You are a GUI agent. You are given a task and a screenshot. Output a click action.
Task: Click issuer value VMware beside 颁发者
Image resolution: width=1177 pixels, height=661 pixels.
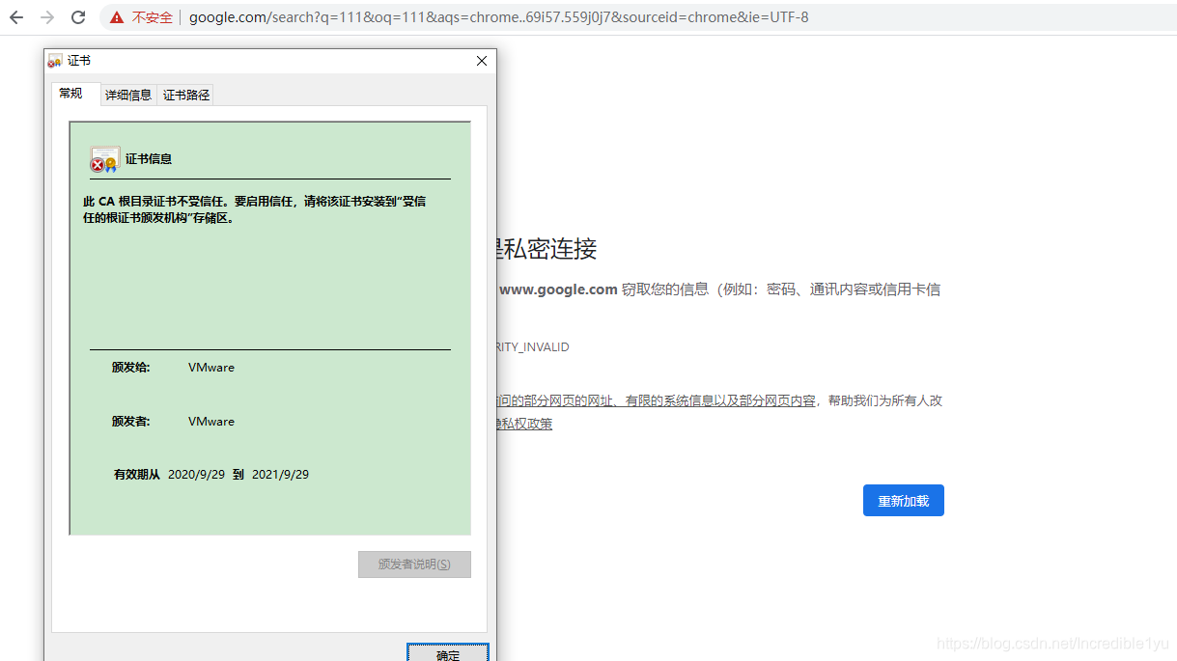[211, 422]
